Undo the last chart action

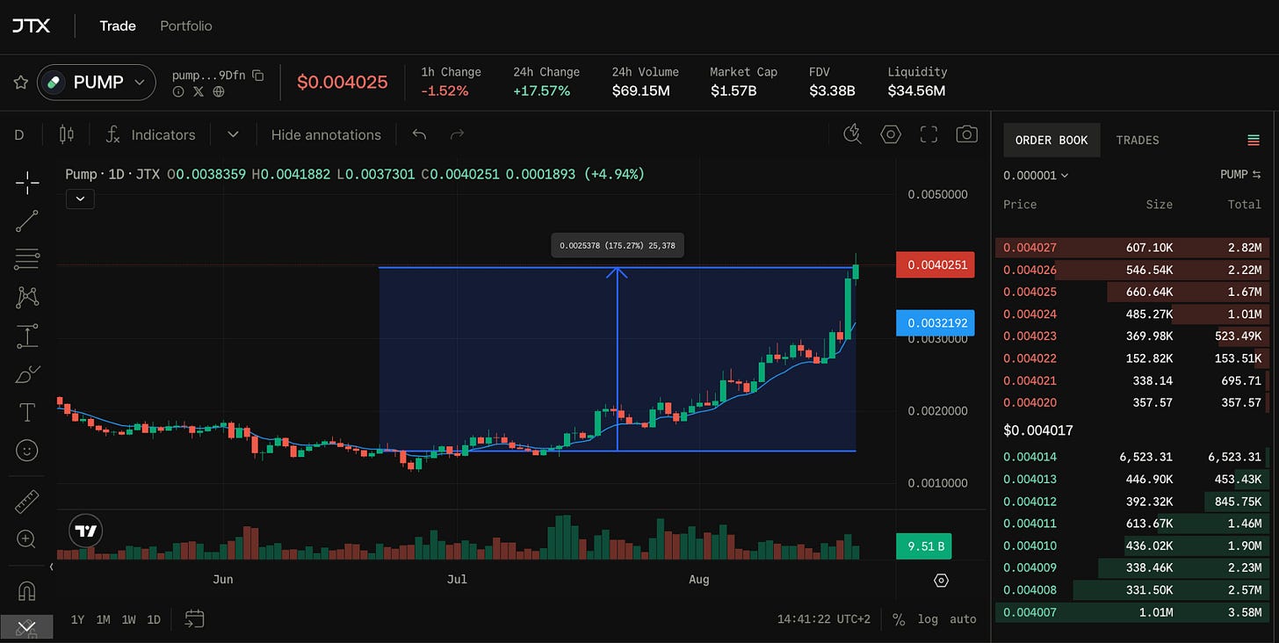click(x=419, y=134)
